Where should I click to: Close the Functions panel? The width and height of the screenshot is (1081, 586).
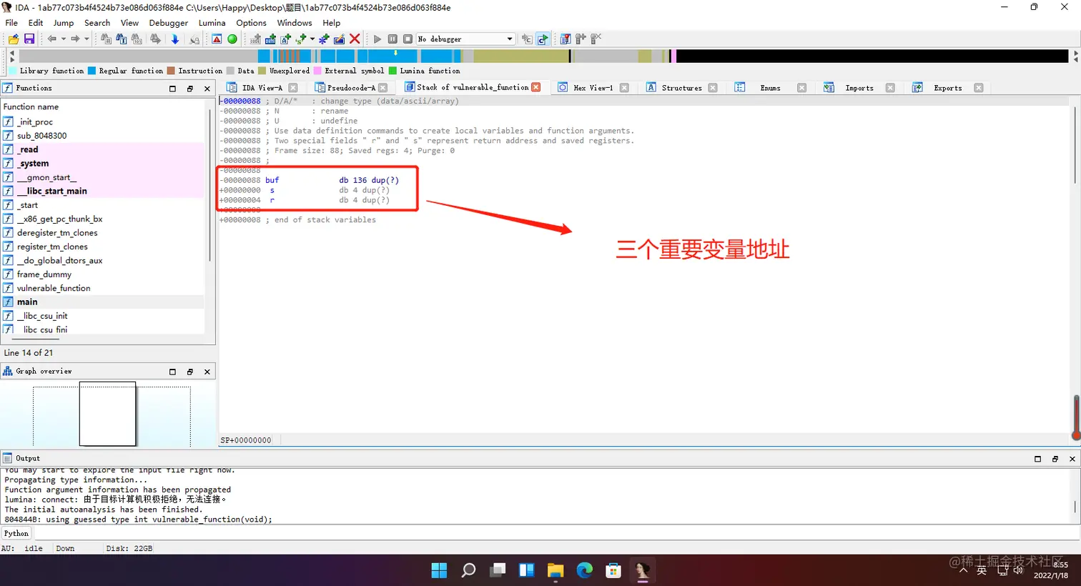point(207,89)
